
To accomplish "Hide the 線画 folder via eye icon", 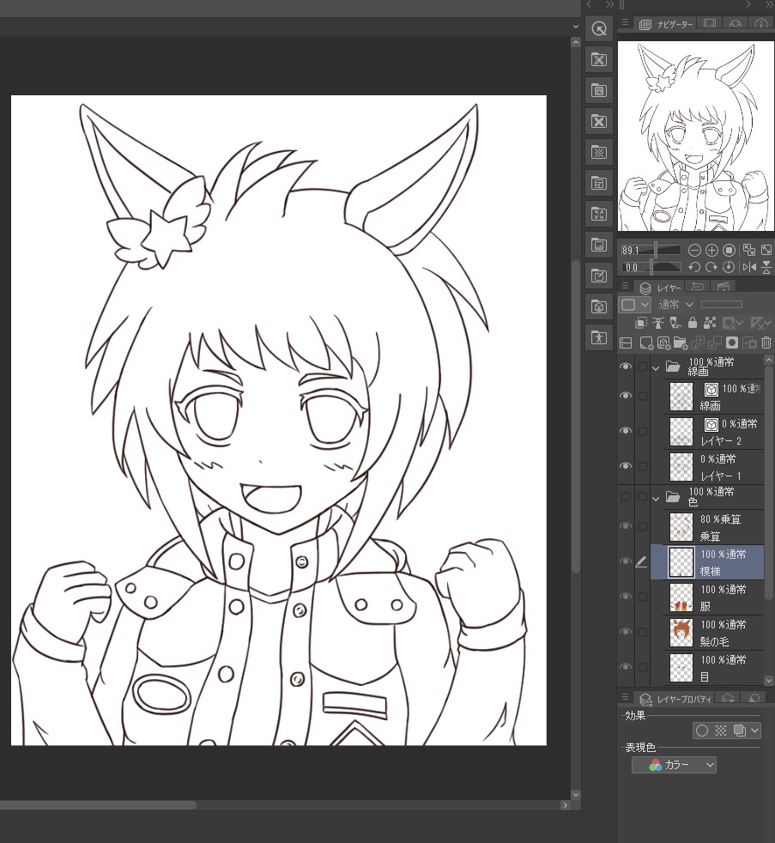I will [x=626, y=367].
